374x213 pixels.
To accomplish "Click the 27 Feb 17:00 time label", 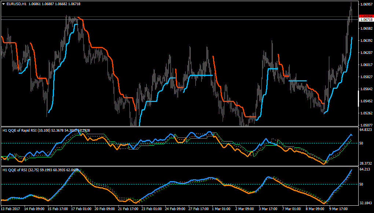I will click(198, 209).
